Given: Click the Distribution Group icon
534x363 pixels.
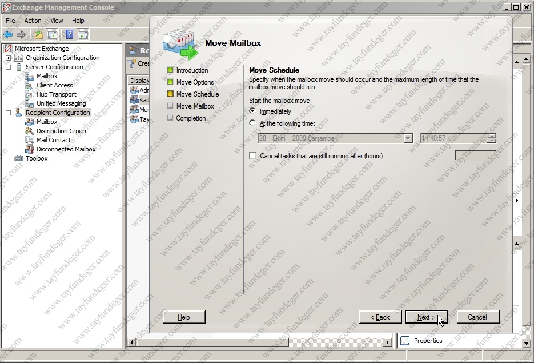Looking at the screenshot, I should (x=30, y=131).
